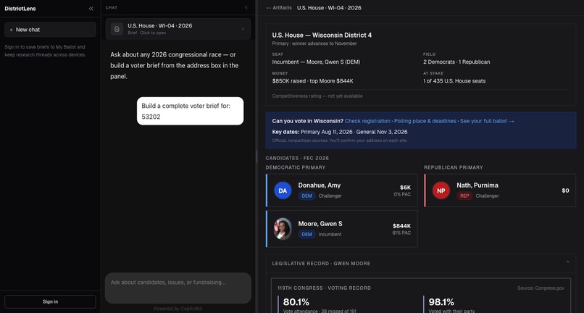Click the 'Key dates' line text
The height and width of the screenshot is (313, 584).
(x=340, y=132)
